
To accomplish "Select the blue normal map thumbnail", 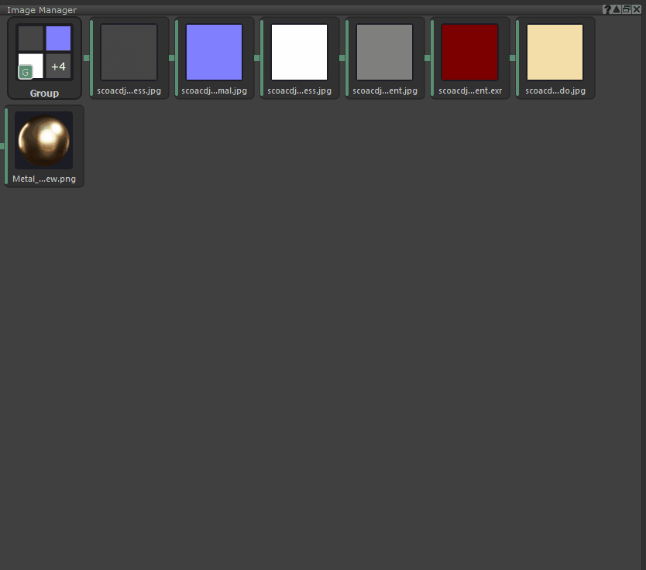I will tap(214, 52).
